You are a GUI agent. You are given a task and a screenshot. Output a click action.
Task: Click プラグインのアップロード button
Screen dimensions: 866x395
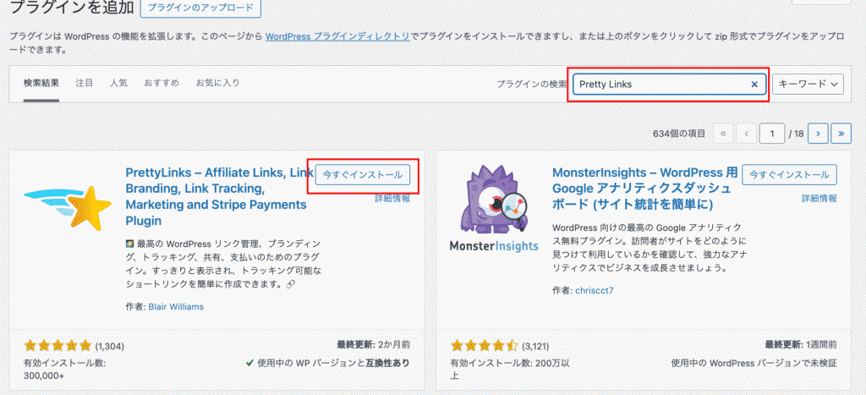pos(200,8)
